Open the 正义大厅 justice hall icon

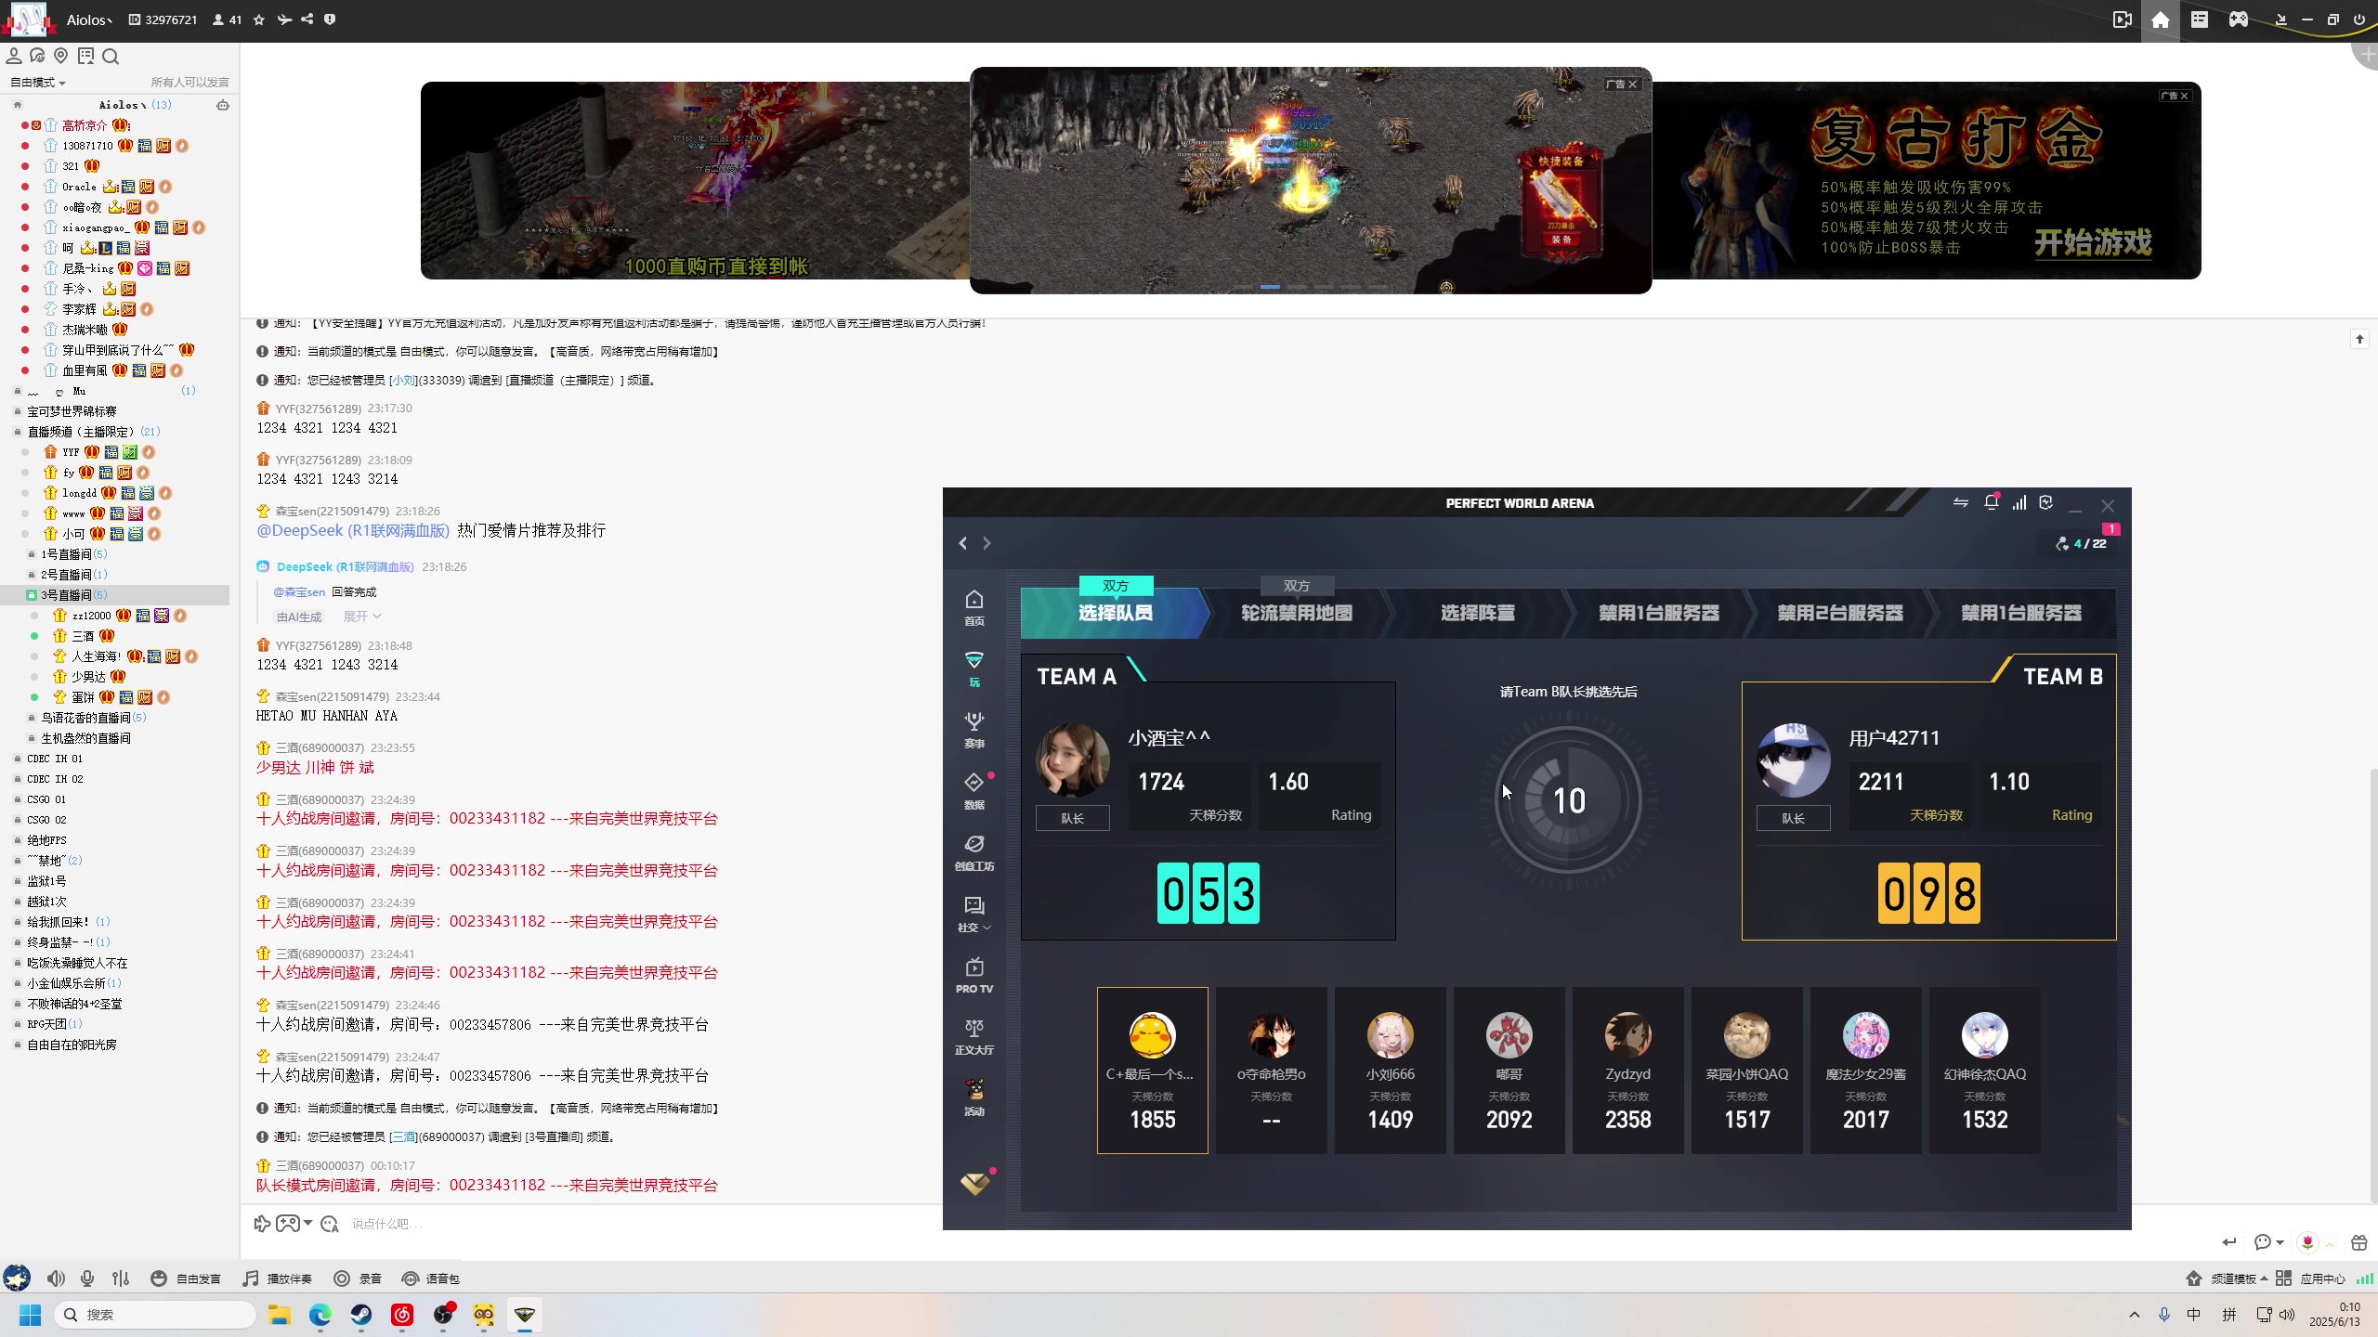(x=973, y=1037)
